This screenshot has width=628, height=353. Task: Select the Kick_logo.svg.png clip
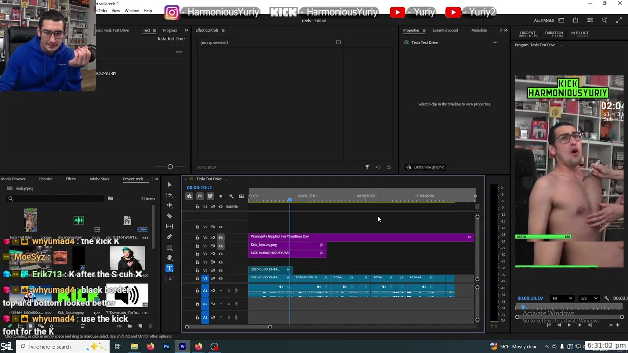(x=287, y=245)
